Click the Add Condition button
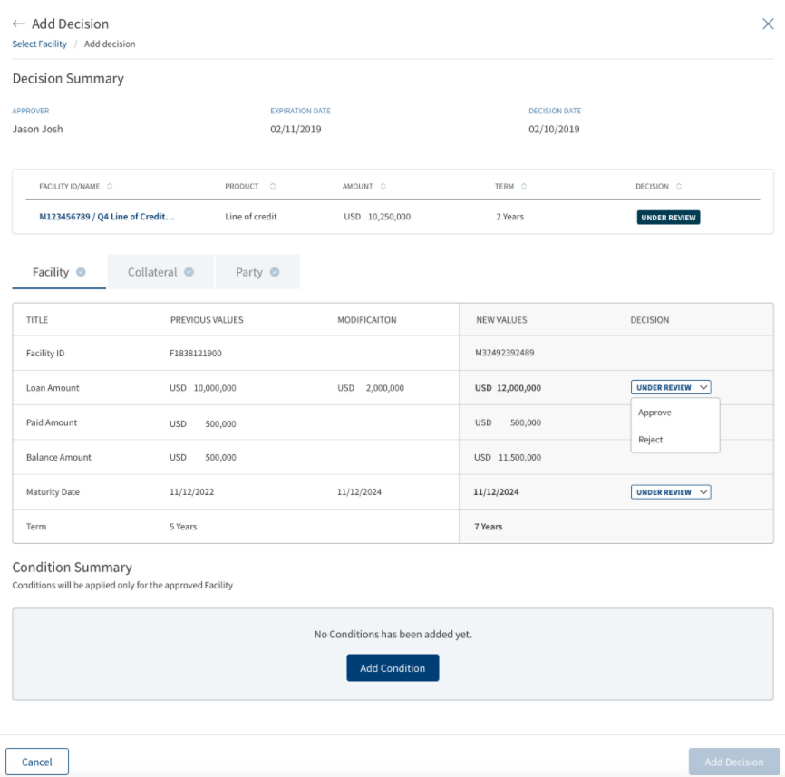This screenshot has width=785, height=777. coord(392,667)
